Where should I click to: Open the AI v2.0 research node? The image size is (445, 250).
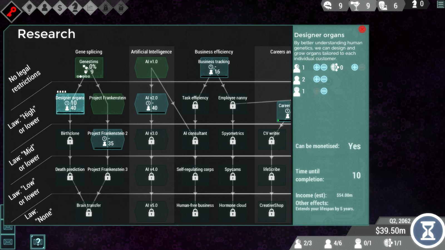151,104
